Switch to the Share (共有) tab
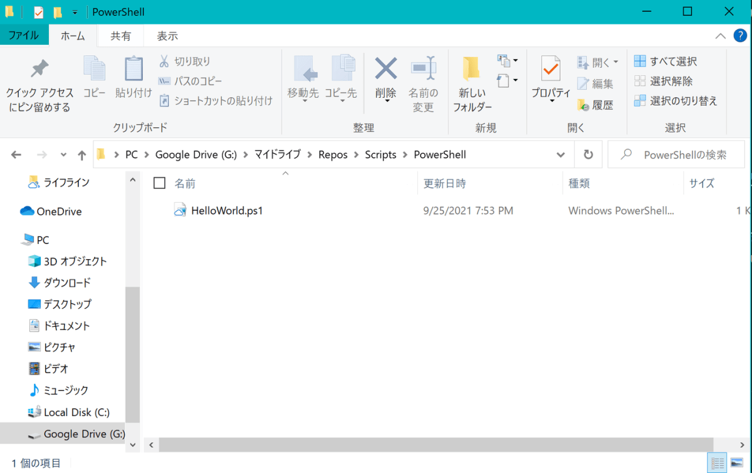752x473 pixels. coord(120,36)
